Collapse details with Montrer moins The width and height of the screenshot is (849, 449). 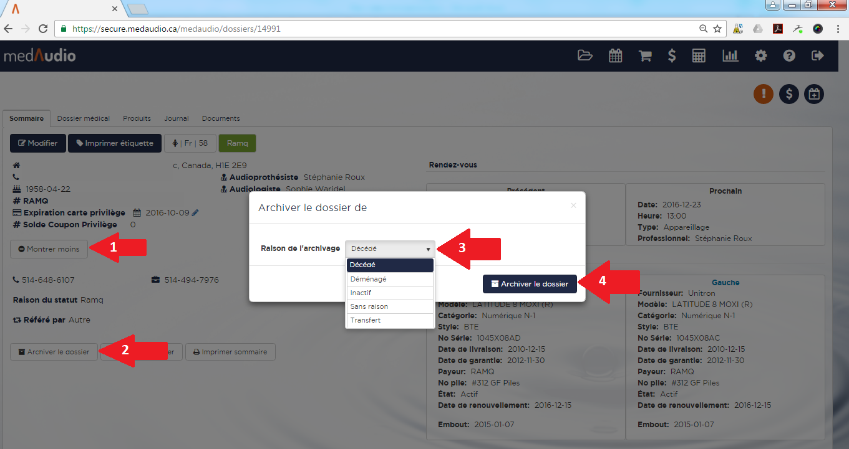49,249
